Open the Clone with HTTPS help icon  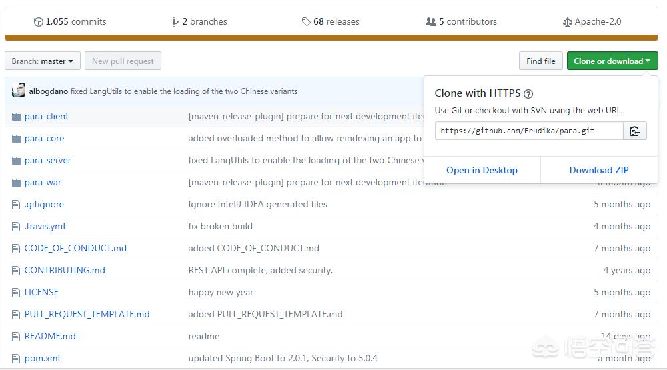(x=528, y=94)
